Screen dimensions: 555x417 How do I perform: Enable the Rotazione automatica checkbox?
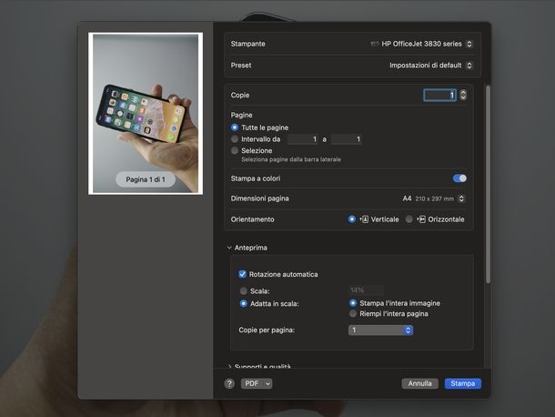click(243, 274)
